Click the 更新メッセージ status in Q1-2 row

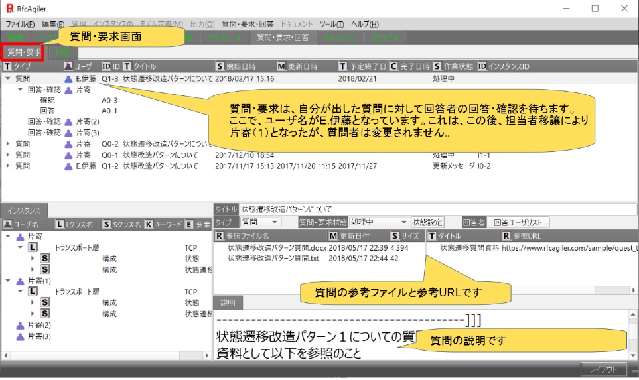click(454, 166)
